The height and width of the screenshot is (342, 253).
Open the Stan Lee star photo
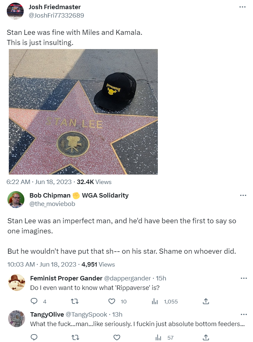(83, 112)
